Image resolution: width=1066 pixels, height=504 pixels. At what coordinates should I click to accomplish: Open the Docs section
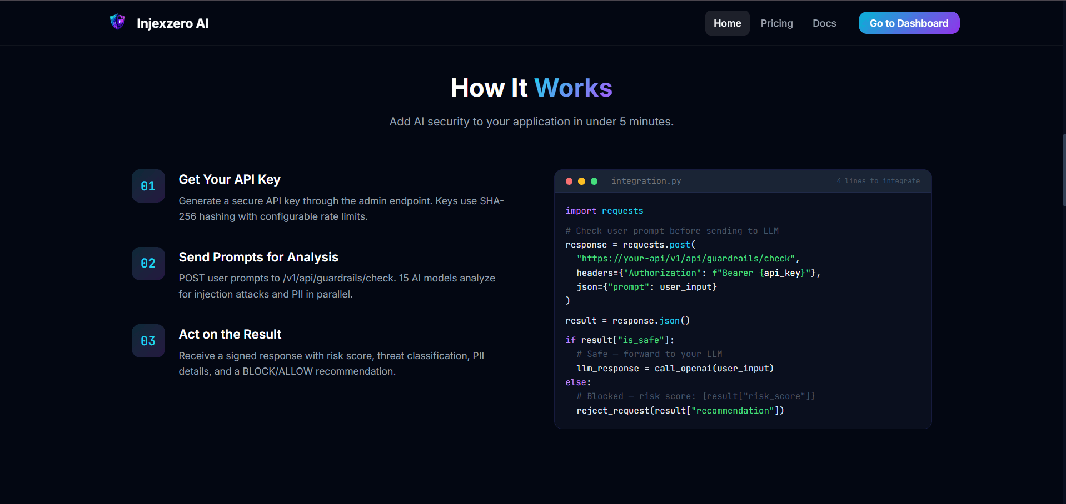(824, 23)
